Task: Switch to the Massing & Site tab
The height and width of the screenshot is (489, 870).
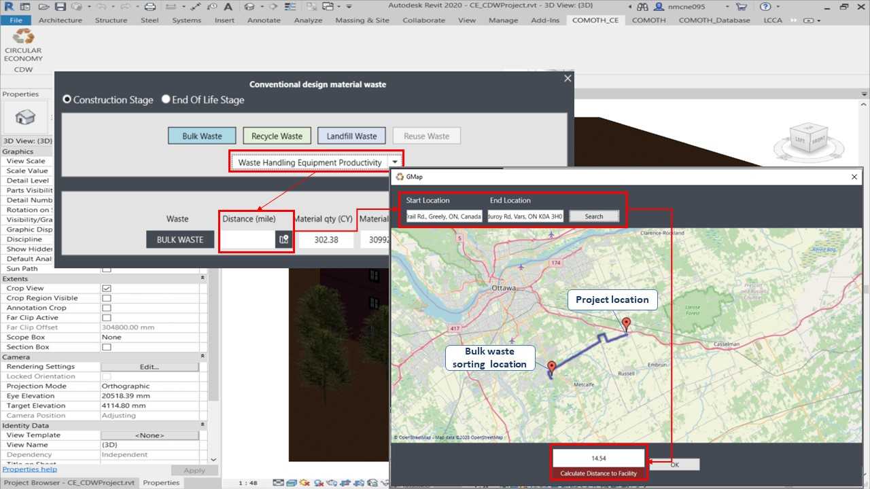Action: 362,20
